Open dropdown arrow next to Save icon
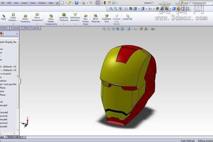Image resolution: width=213 pixels, height=142 pixels. pos(80,3)
